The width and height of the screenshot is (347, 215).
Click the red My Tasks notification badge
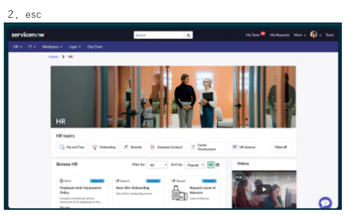click(x=262, y=33)
